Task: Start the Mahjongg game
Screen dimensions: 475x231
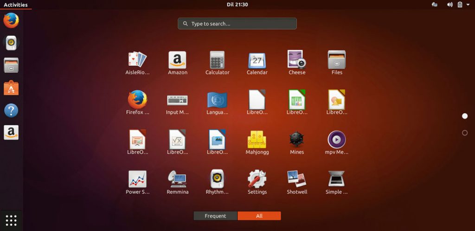Action: point(257,139)
